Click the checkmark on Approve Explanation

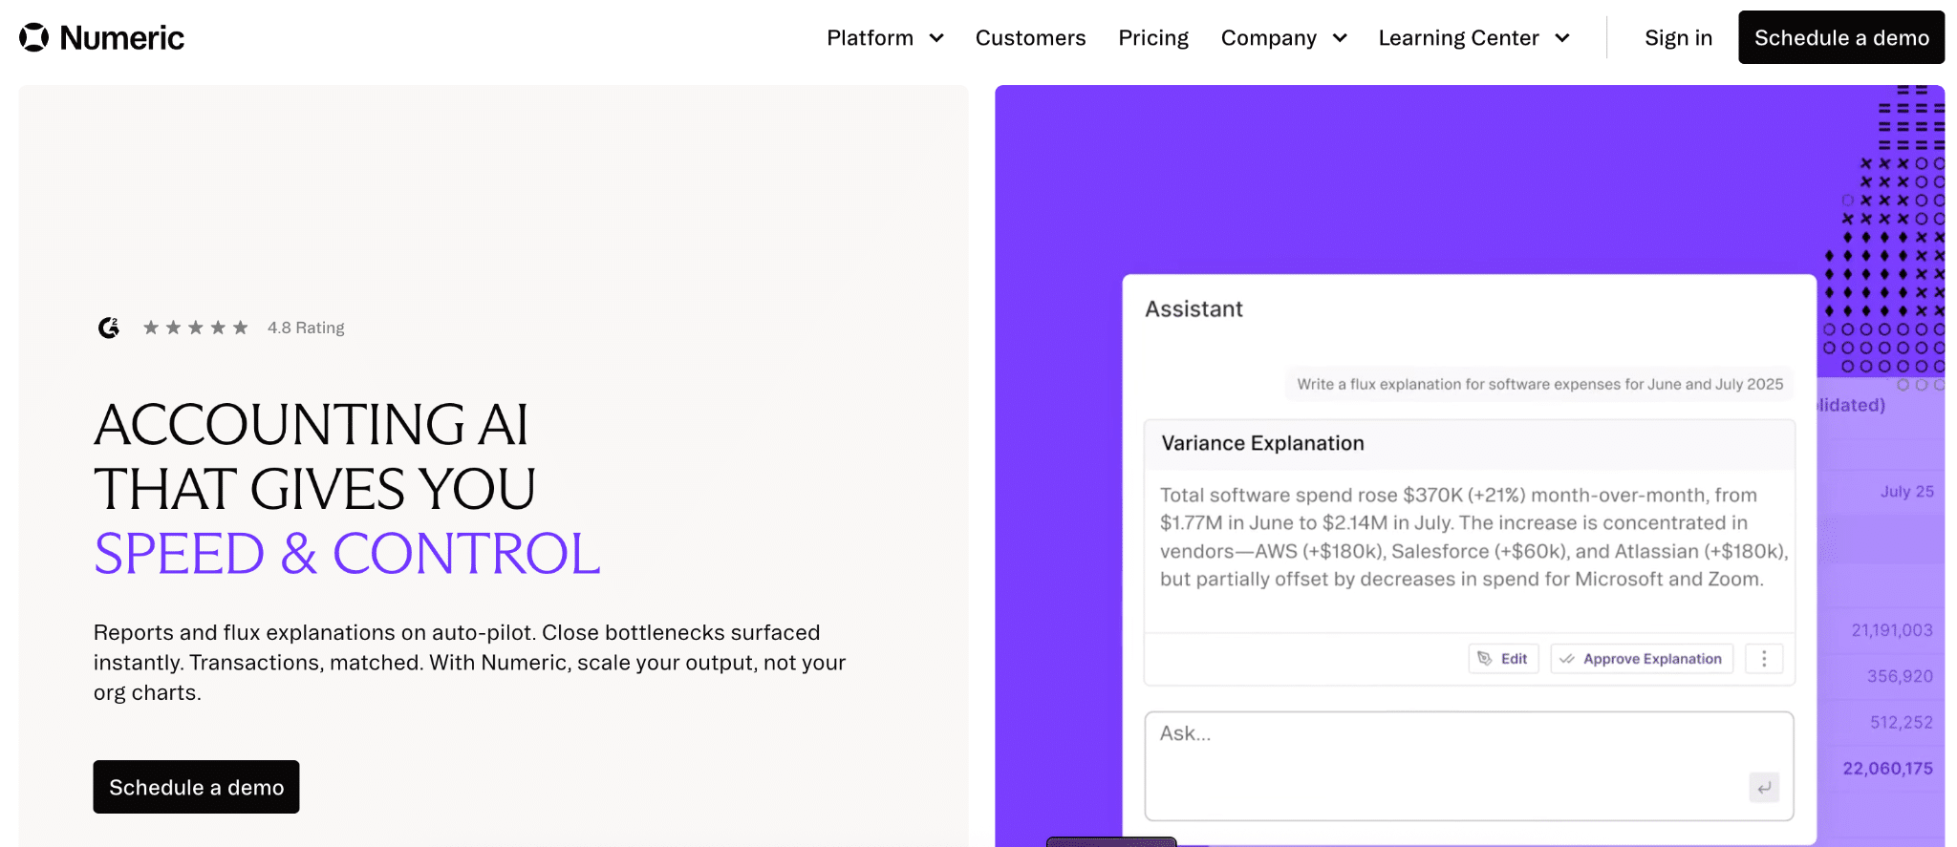1567,659
